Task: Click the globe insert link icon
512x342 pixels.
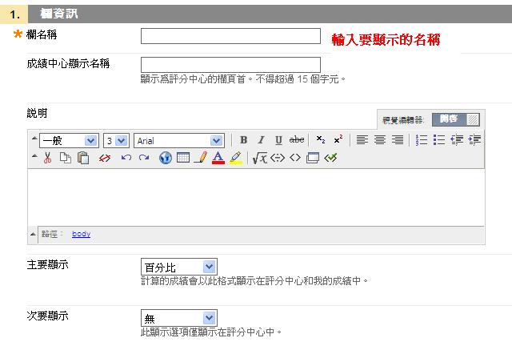Action: pyautogui.click(x=166, y=158)
